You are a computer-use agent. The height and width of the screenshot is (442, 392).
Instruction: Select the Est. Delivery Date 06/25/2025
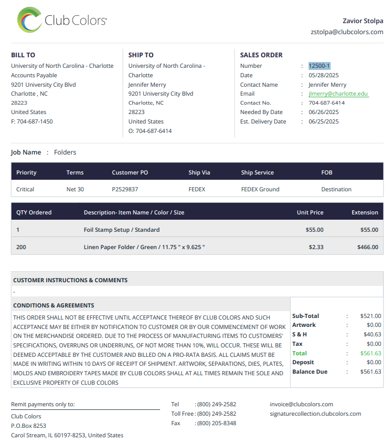pos(324,121)
